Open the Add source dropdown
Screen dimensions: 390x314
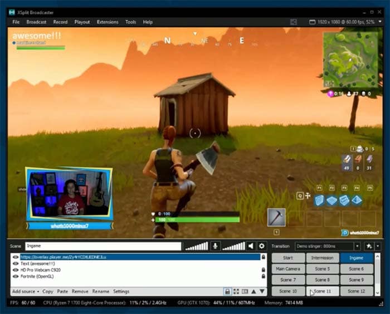[26, 291]
